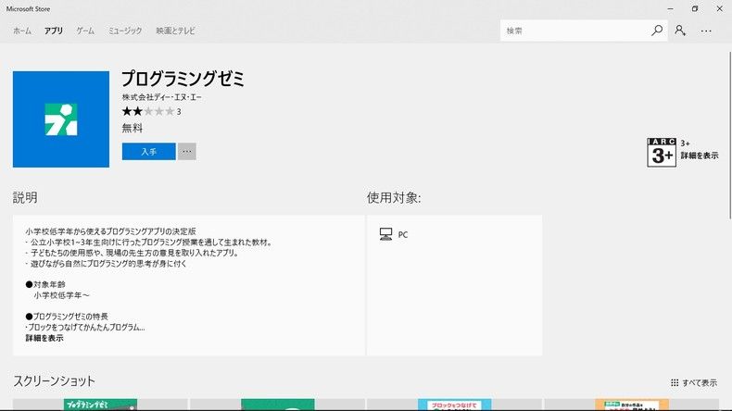
Task: Click the 無料 price text
Action: pyautogui.click(x=133, y=129)
